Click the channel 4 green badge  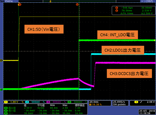[70, 102]
